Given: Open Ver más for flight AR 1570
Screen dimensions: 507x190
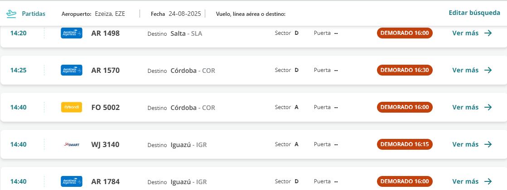Looking at the screenshot, I should point(466,70).
